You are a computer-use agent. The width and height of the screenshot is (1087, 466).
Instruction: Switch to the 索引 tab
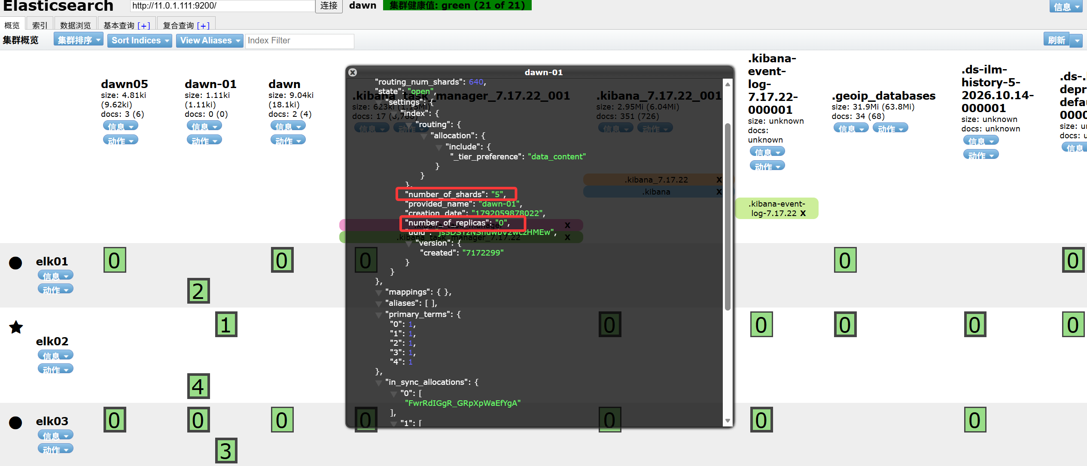click(x=40, y=25)
